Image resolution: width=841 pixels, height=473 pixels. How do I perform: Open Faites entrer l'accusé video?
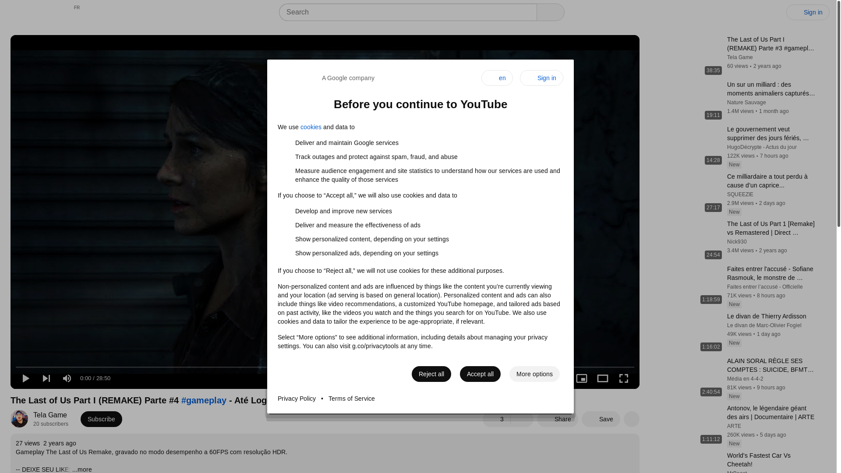pyautogui.click(x=770, y=273)
